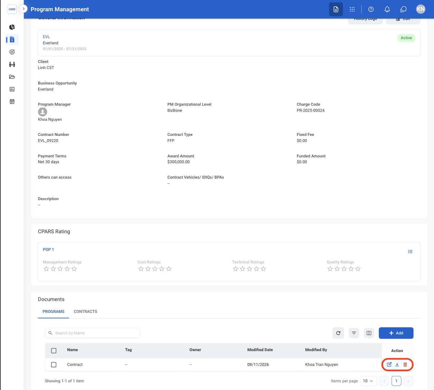This screenshot has height=390, width=434.
Task: Open the column visibility settings
Action: pyautogui.click(x=369, y=333)
